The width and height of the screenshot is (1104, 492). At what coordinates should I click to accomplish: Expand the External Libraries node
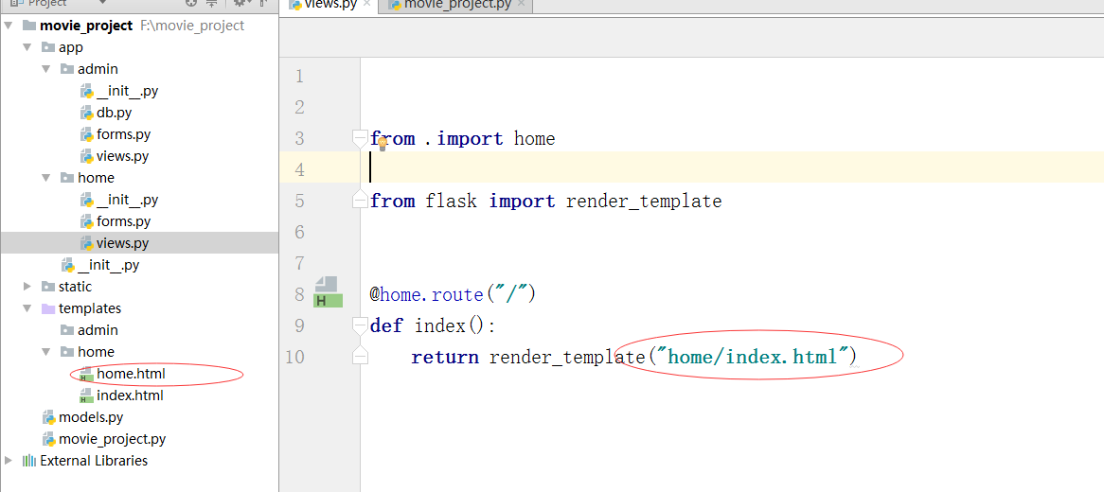point(9,461)
